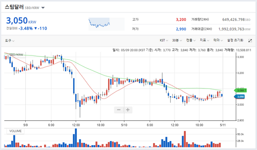
Task: Open the 테마 theme dropdown
Action: pos(218,40)
